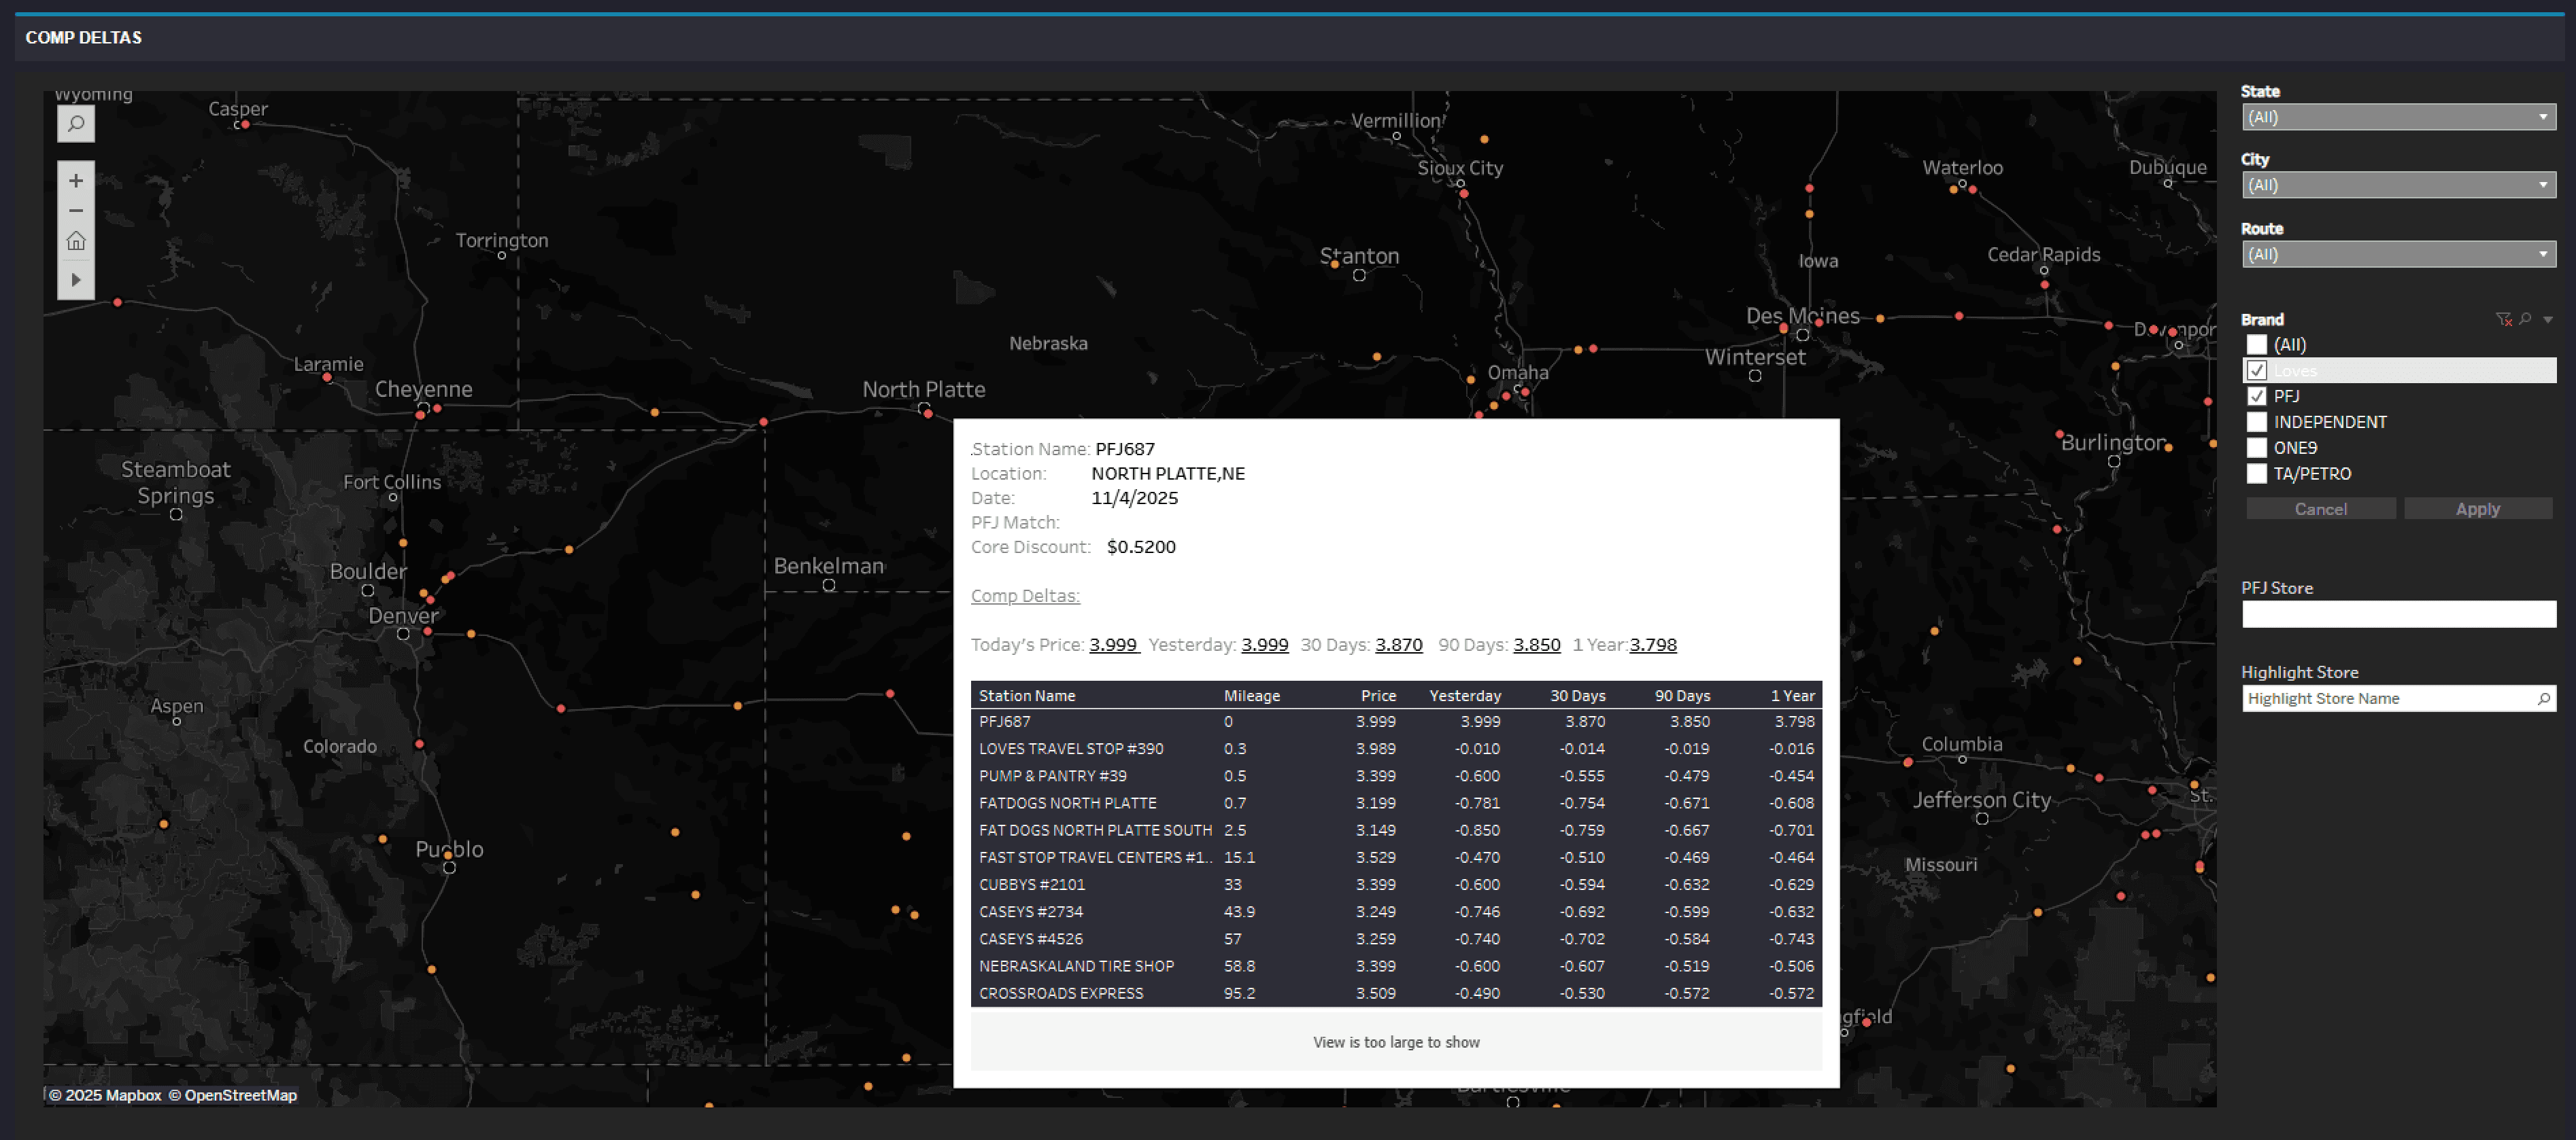2576x1140 pixels.
Task: Click the map search magnifier icon
Action: tap(76, 124)
